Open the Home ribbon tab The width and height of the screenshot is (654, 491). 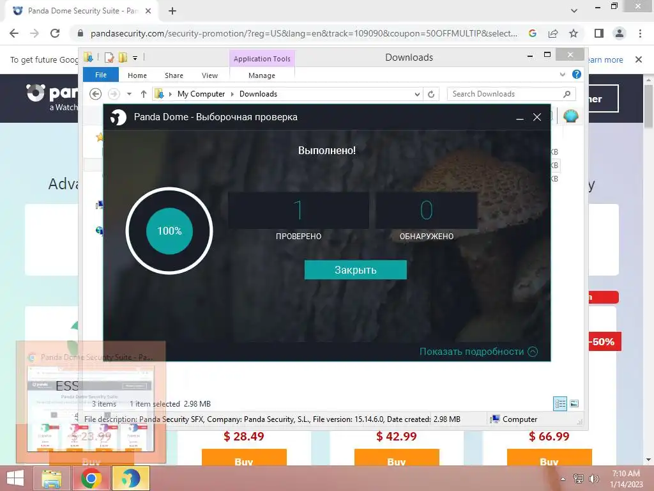137,75
